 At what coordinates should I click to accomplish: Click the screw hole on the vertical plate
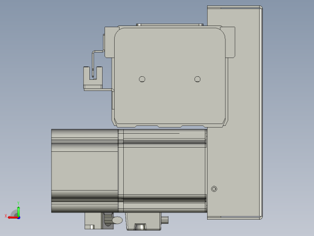(214, 189)
